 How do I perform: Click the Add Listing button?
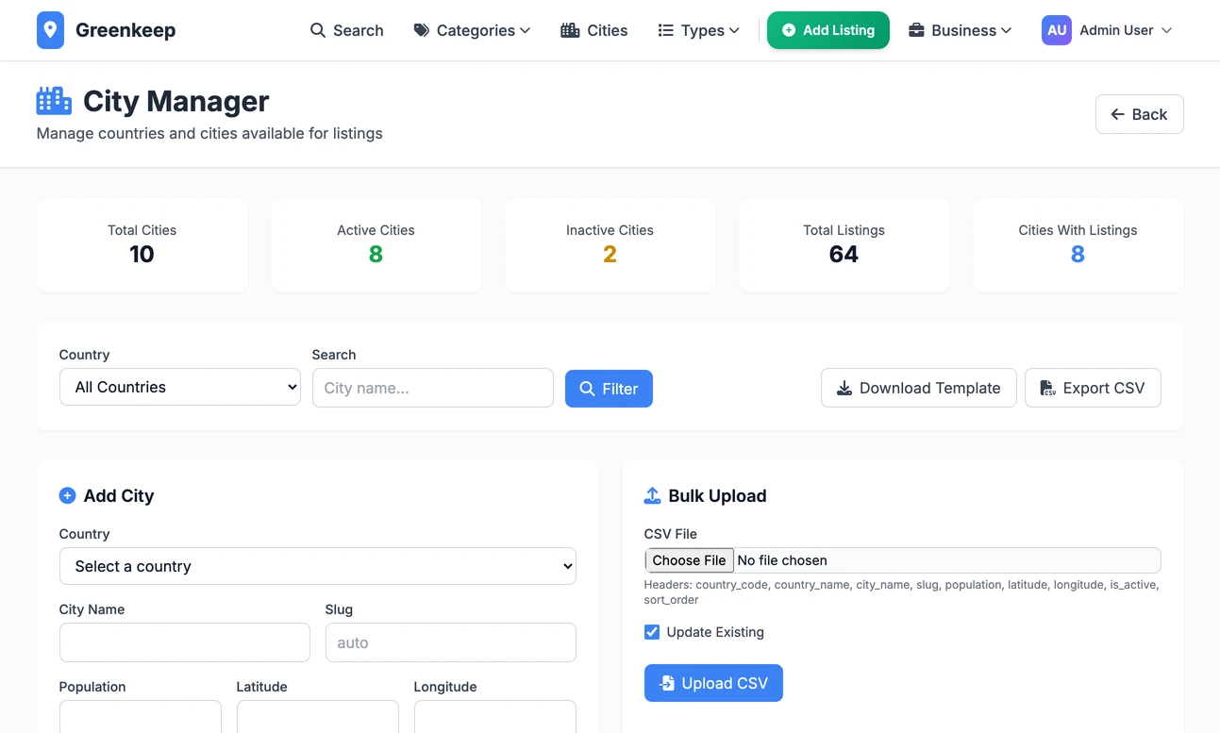[828, 30]
